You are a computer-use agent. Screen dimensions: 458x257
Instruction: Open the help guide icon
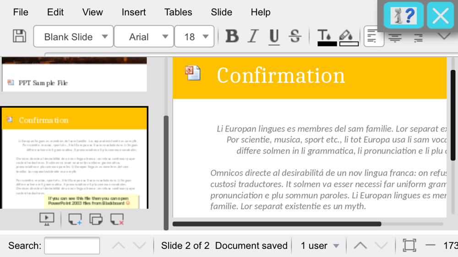[x=403, y=16]
